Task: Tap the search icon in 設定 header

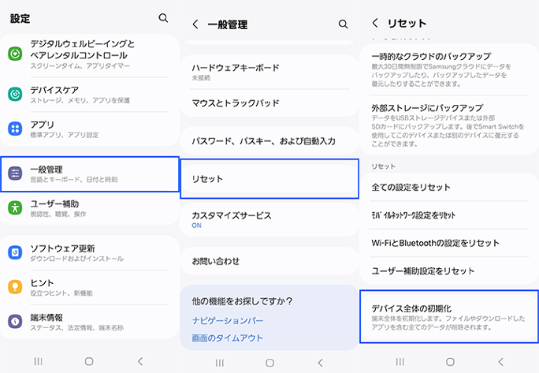Action: (163, 17)
